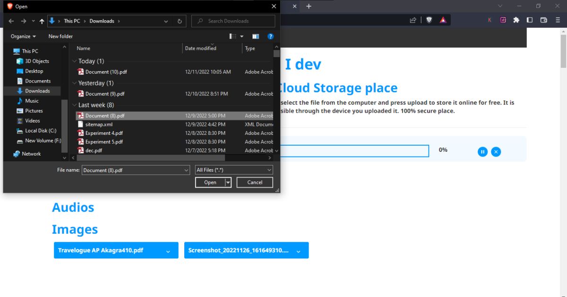Click the browser share page icon
567x297 pixels.
tap(413, 20)
